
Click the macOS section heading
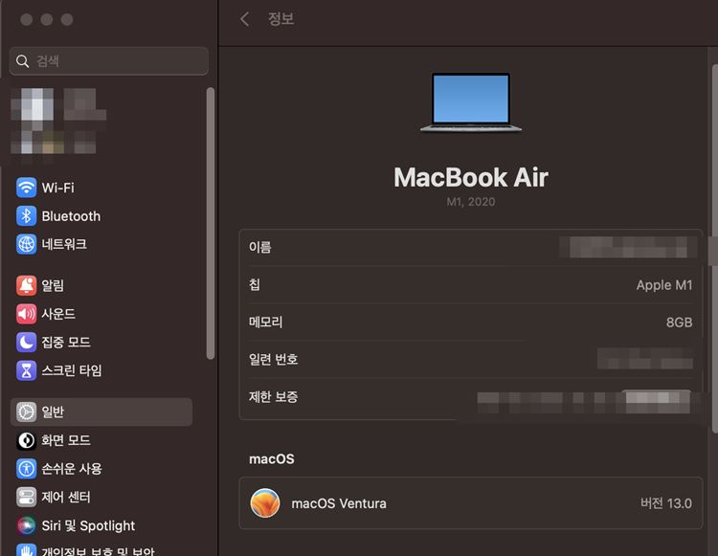click(272, 459)
